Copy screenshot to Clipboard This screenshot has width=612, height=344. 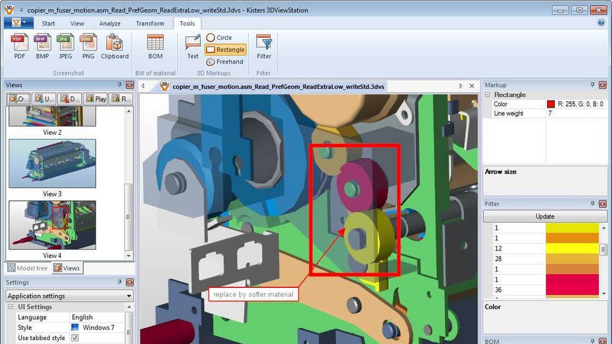coord(114,46)
